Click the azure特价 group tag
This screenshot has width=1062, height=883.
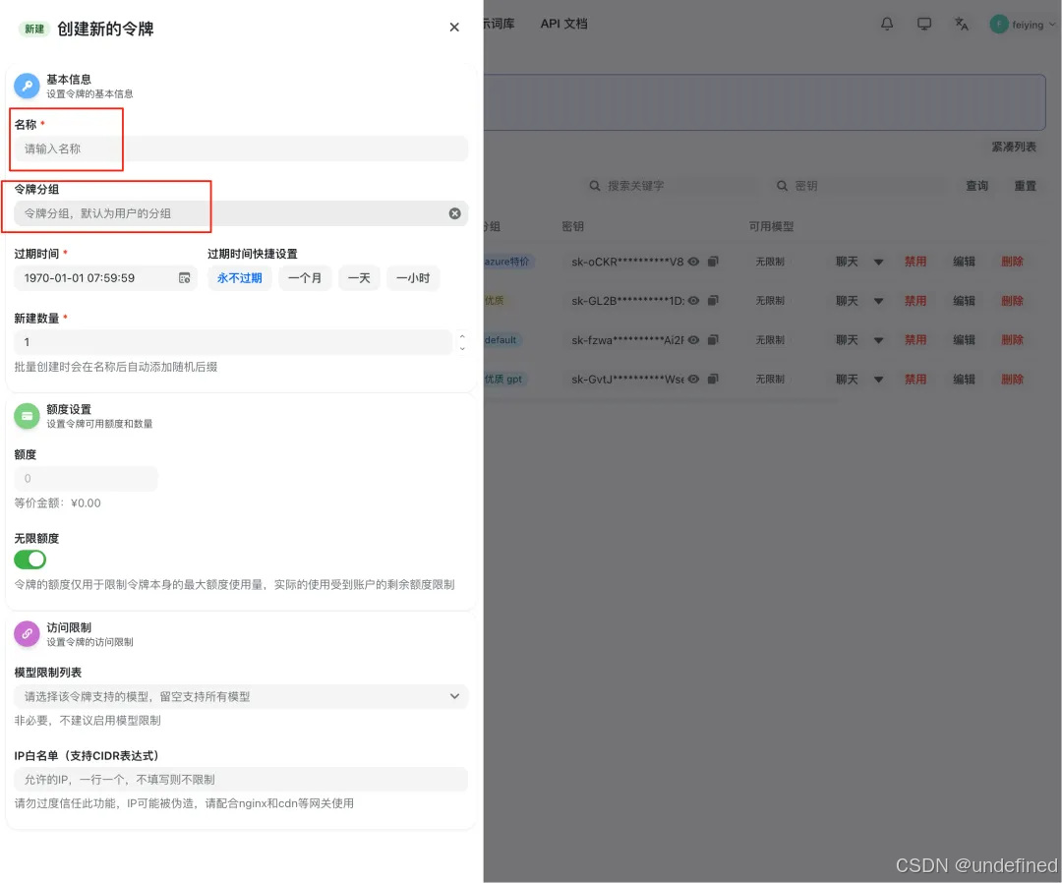coord(508,262)
